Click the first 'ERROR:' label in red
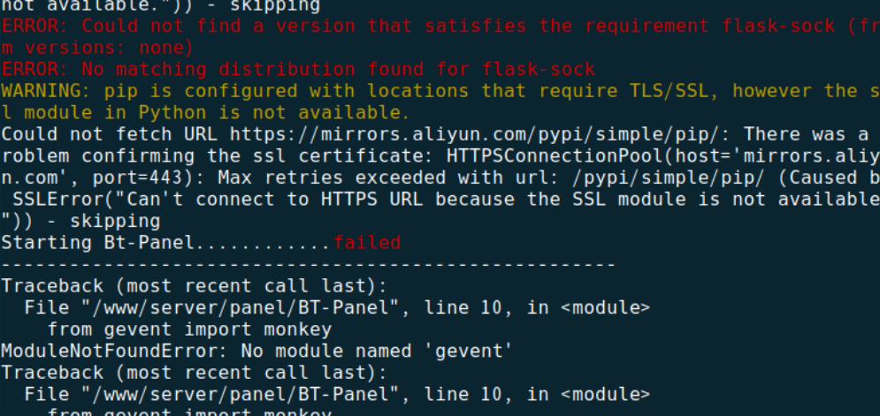 (36, 26)
